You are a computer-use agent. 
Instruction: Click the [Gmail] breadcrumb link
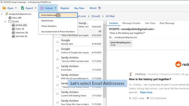[96, 16]
